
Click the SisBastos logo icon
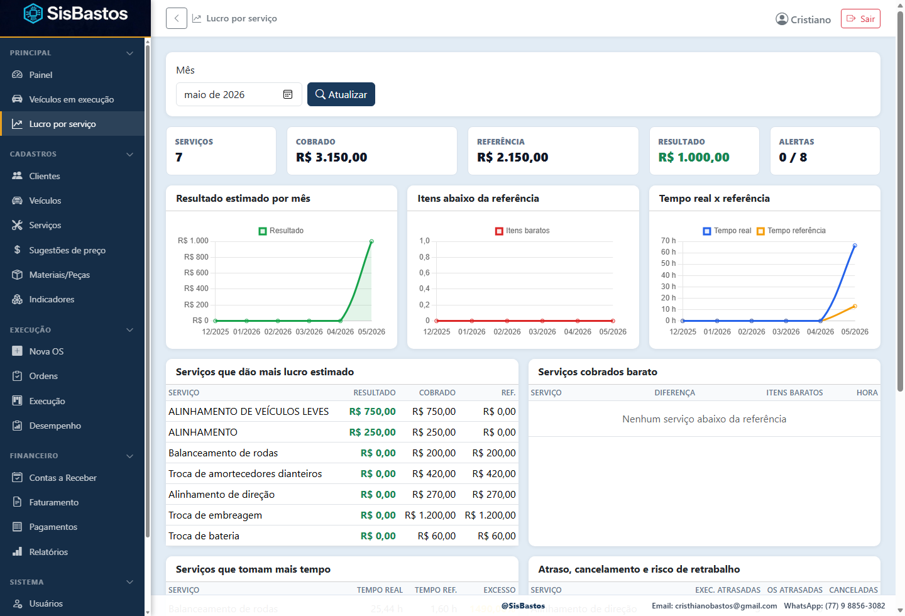[33, 13]
